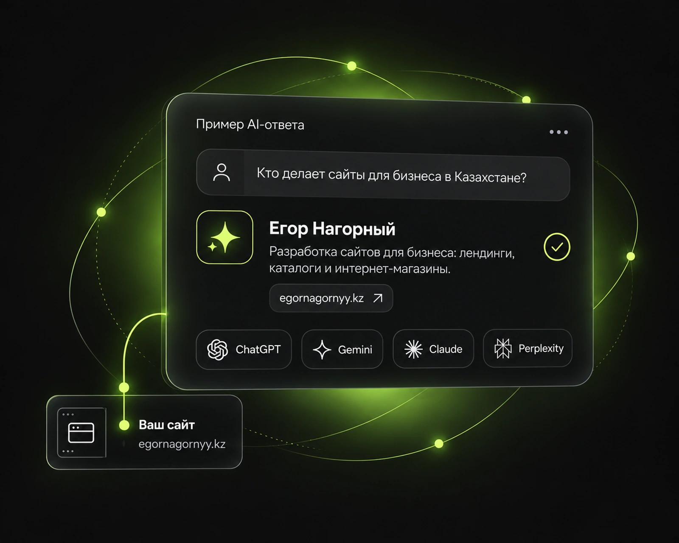Select the Claude chip label
Viewport: 679px width, 543px height.
446,349
